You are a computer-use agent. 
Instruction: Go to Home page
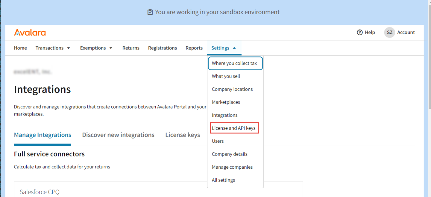click(x=20, y=48)
